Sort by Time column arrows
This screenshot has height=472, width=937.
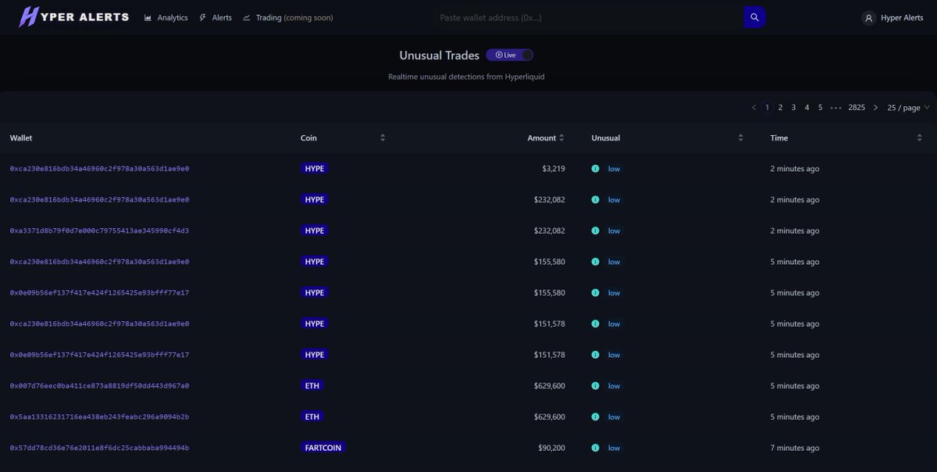click(x=919, y=138)
